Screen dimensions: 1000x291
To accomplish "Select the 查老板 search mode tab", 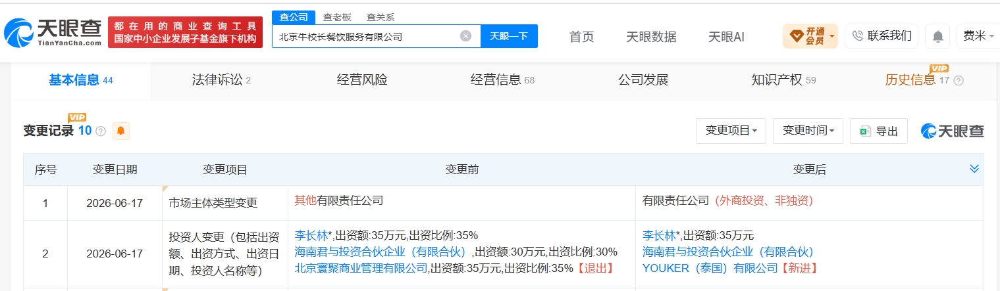I will [336, 18].
